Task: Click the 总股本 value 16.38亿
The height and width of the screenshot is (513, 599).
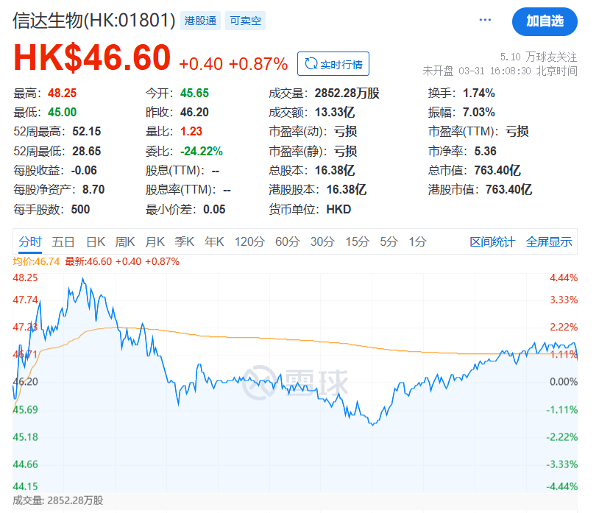Action: [x=335, y=170]
